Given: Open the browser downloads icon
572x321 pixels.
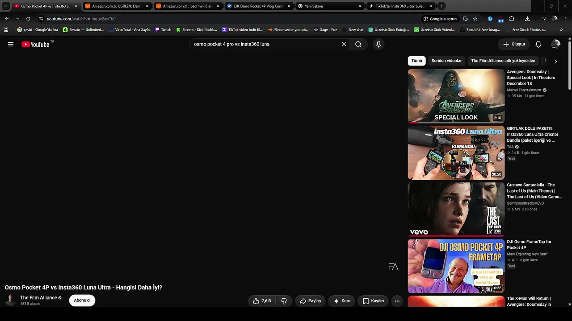Looking at the screenshot, I should click(x=528, y=19).
